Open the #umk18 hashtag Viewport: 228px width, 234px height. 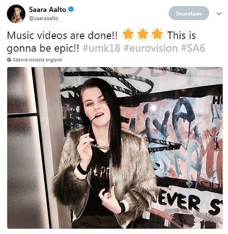tap(101, 48)
